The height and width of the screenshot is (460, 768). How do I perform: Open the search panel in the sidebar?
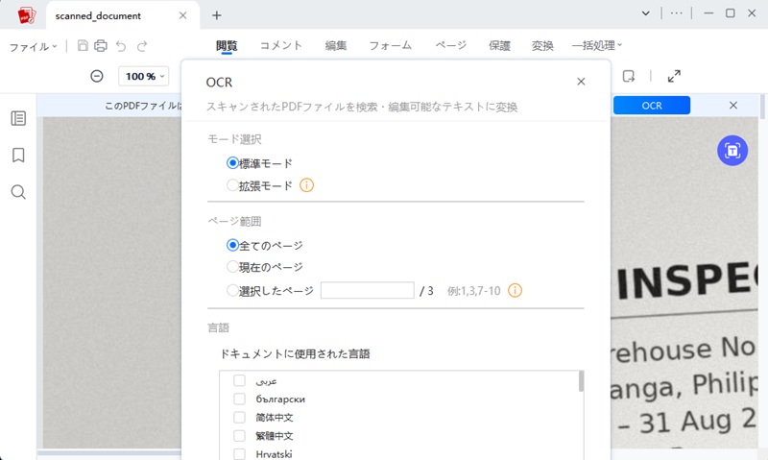(18, 192)
